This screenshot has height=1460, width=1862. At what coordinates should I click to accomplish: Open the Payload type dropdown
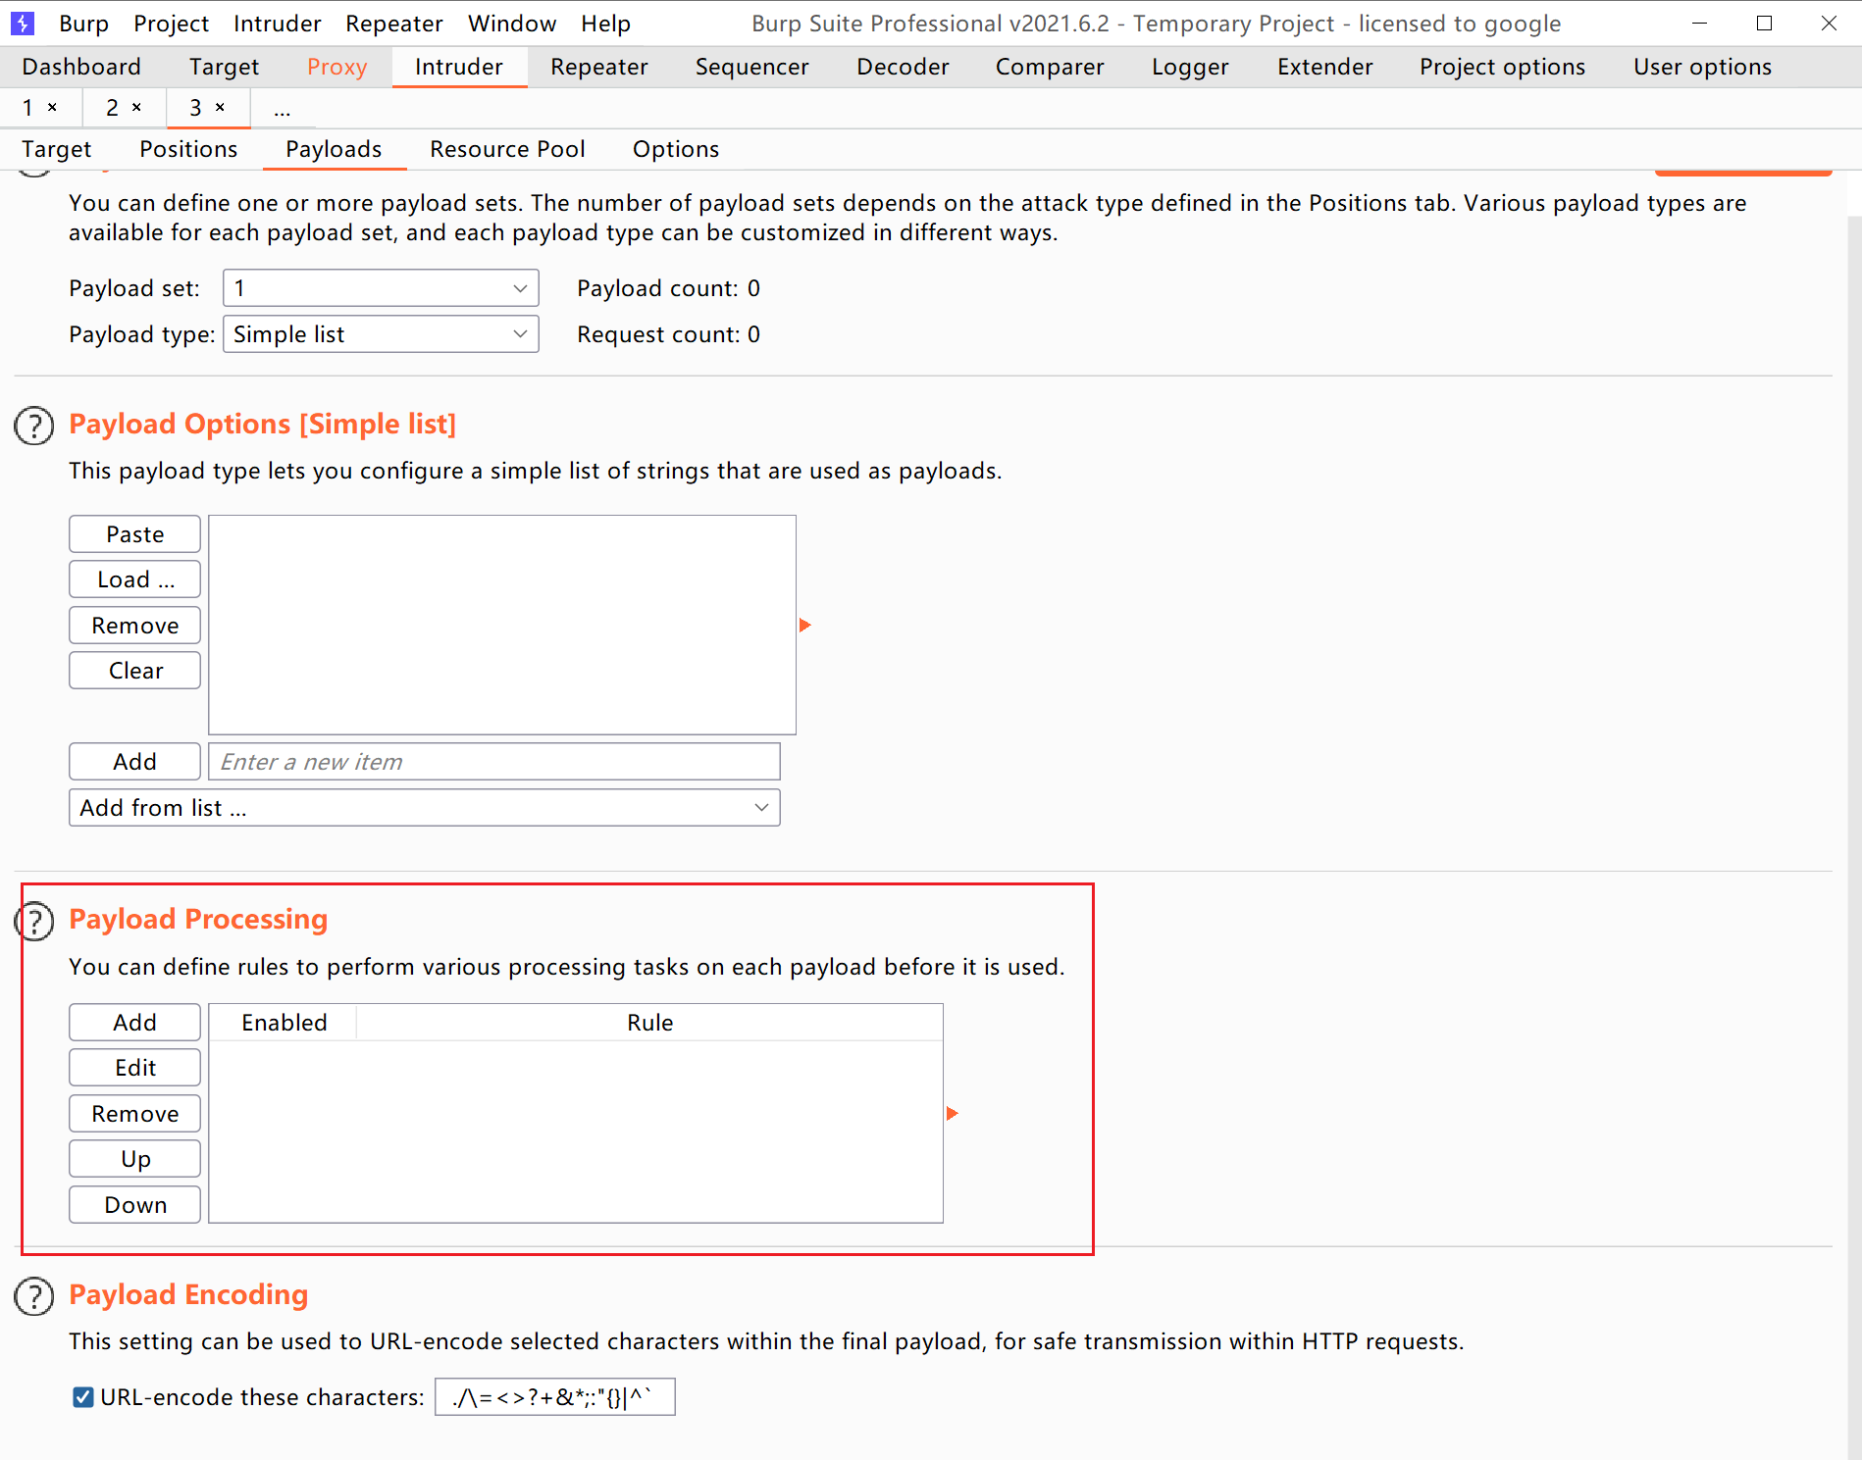pyautogui.click(x=381, y=334)
